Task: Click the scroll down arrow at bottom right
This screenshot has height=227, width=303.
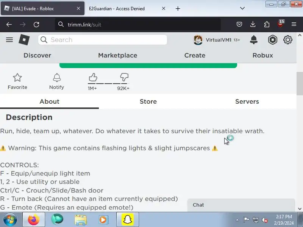Action: [300, 209]
